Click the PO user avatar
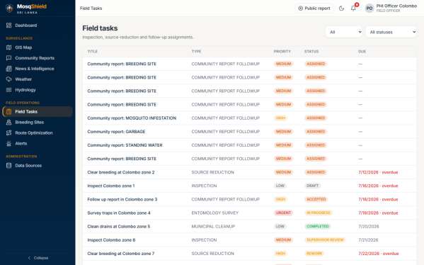 click(x=369, y=9)
